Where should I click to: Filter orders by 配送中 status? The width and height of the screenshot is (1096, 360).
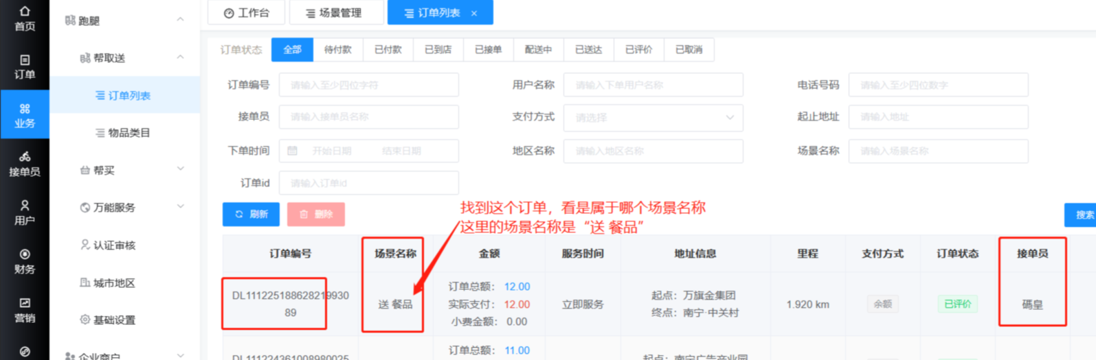tap(538, 49)
